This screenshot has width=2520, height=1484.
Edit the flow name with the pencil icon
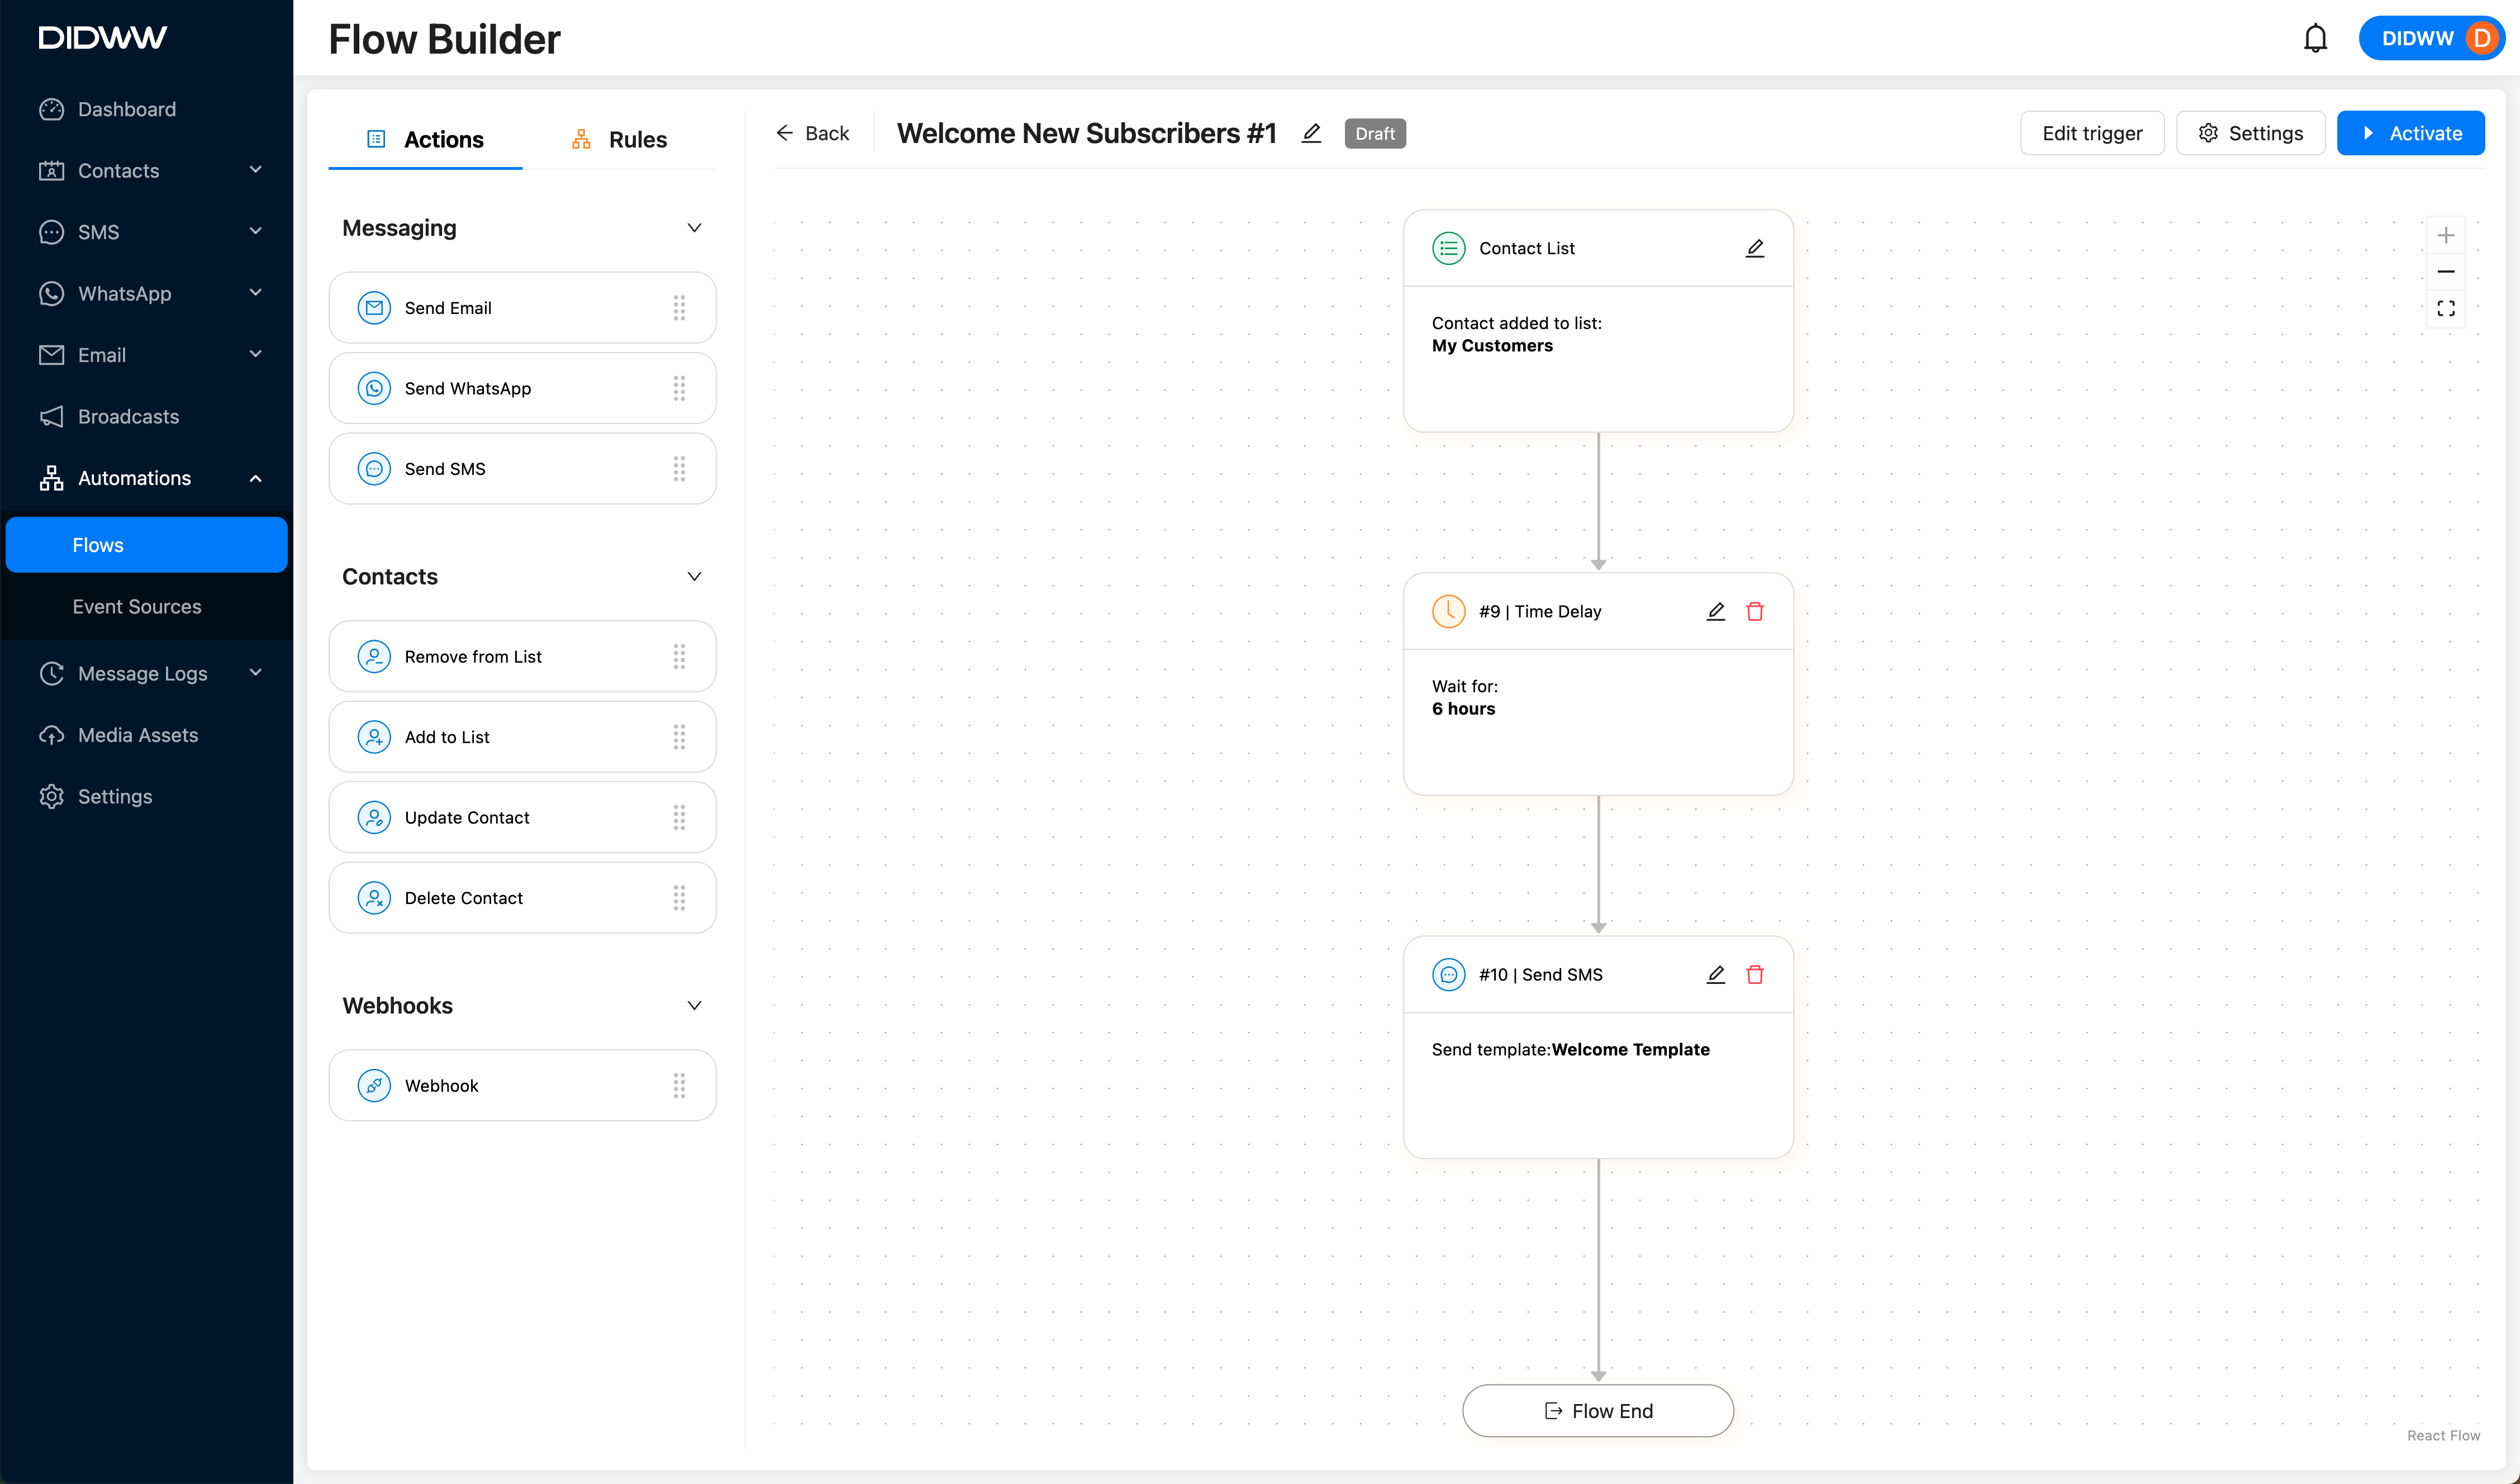(1311, 133)
